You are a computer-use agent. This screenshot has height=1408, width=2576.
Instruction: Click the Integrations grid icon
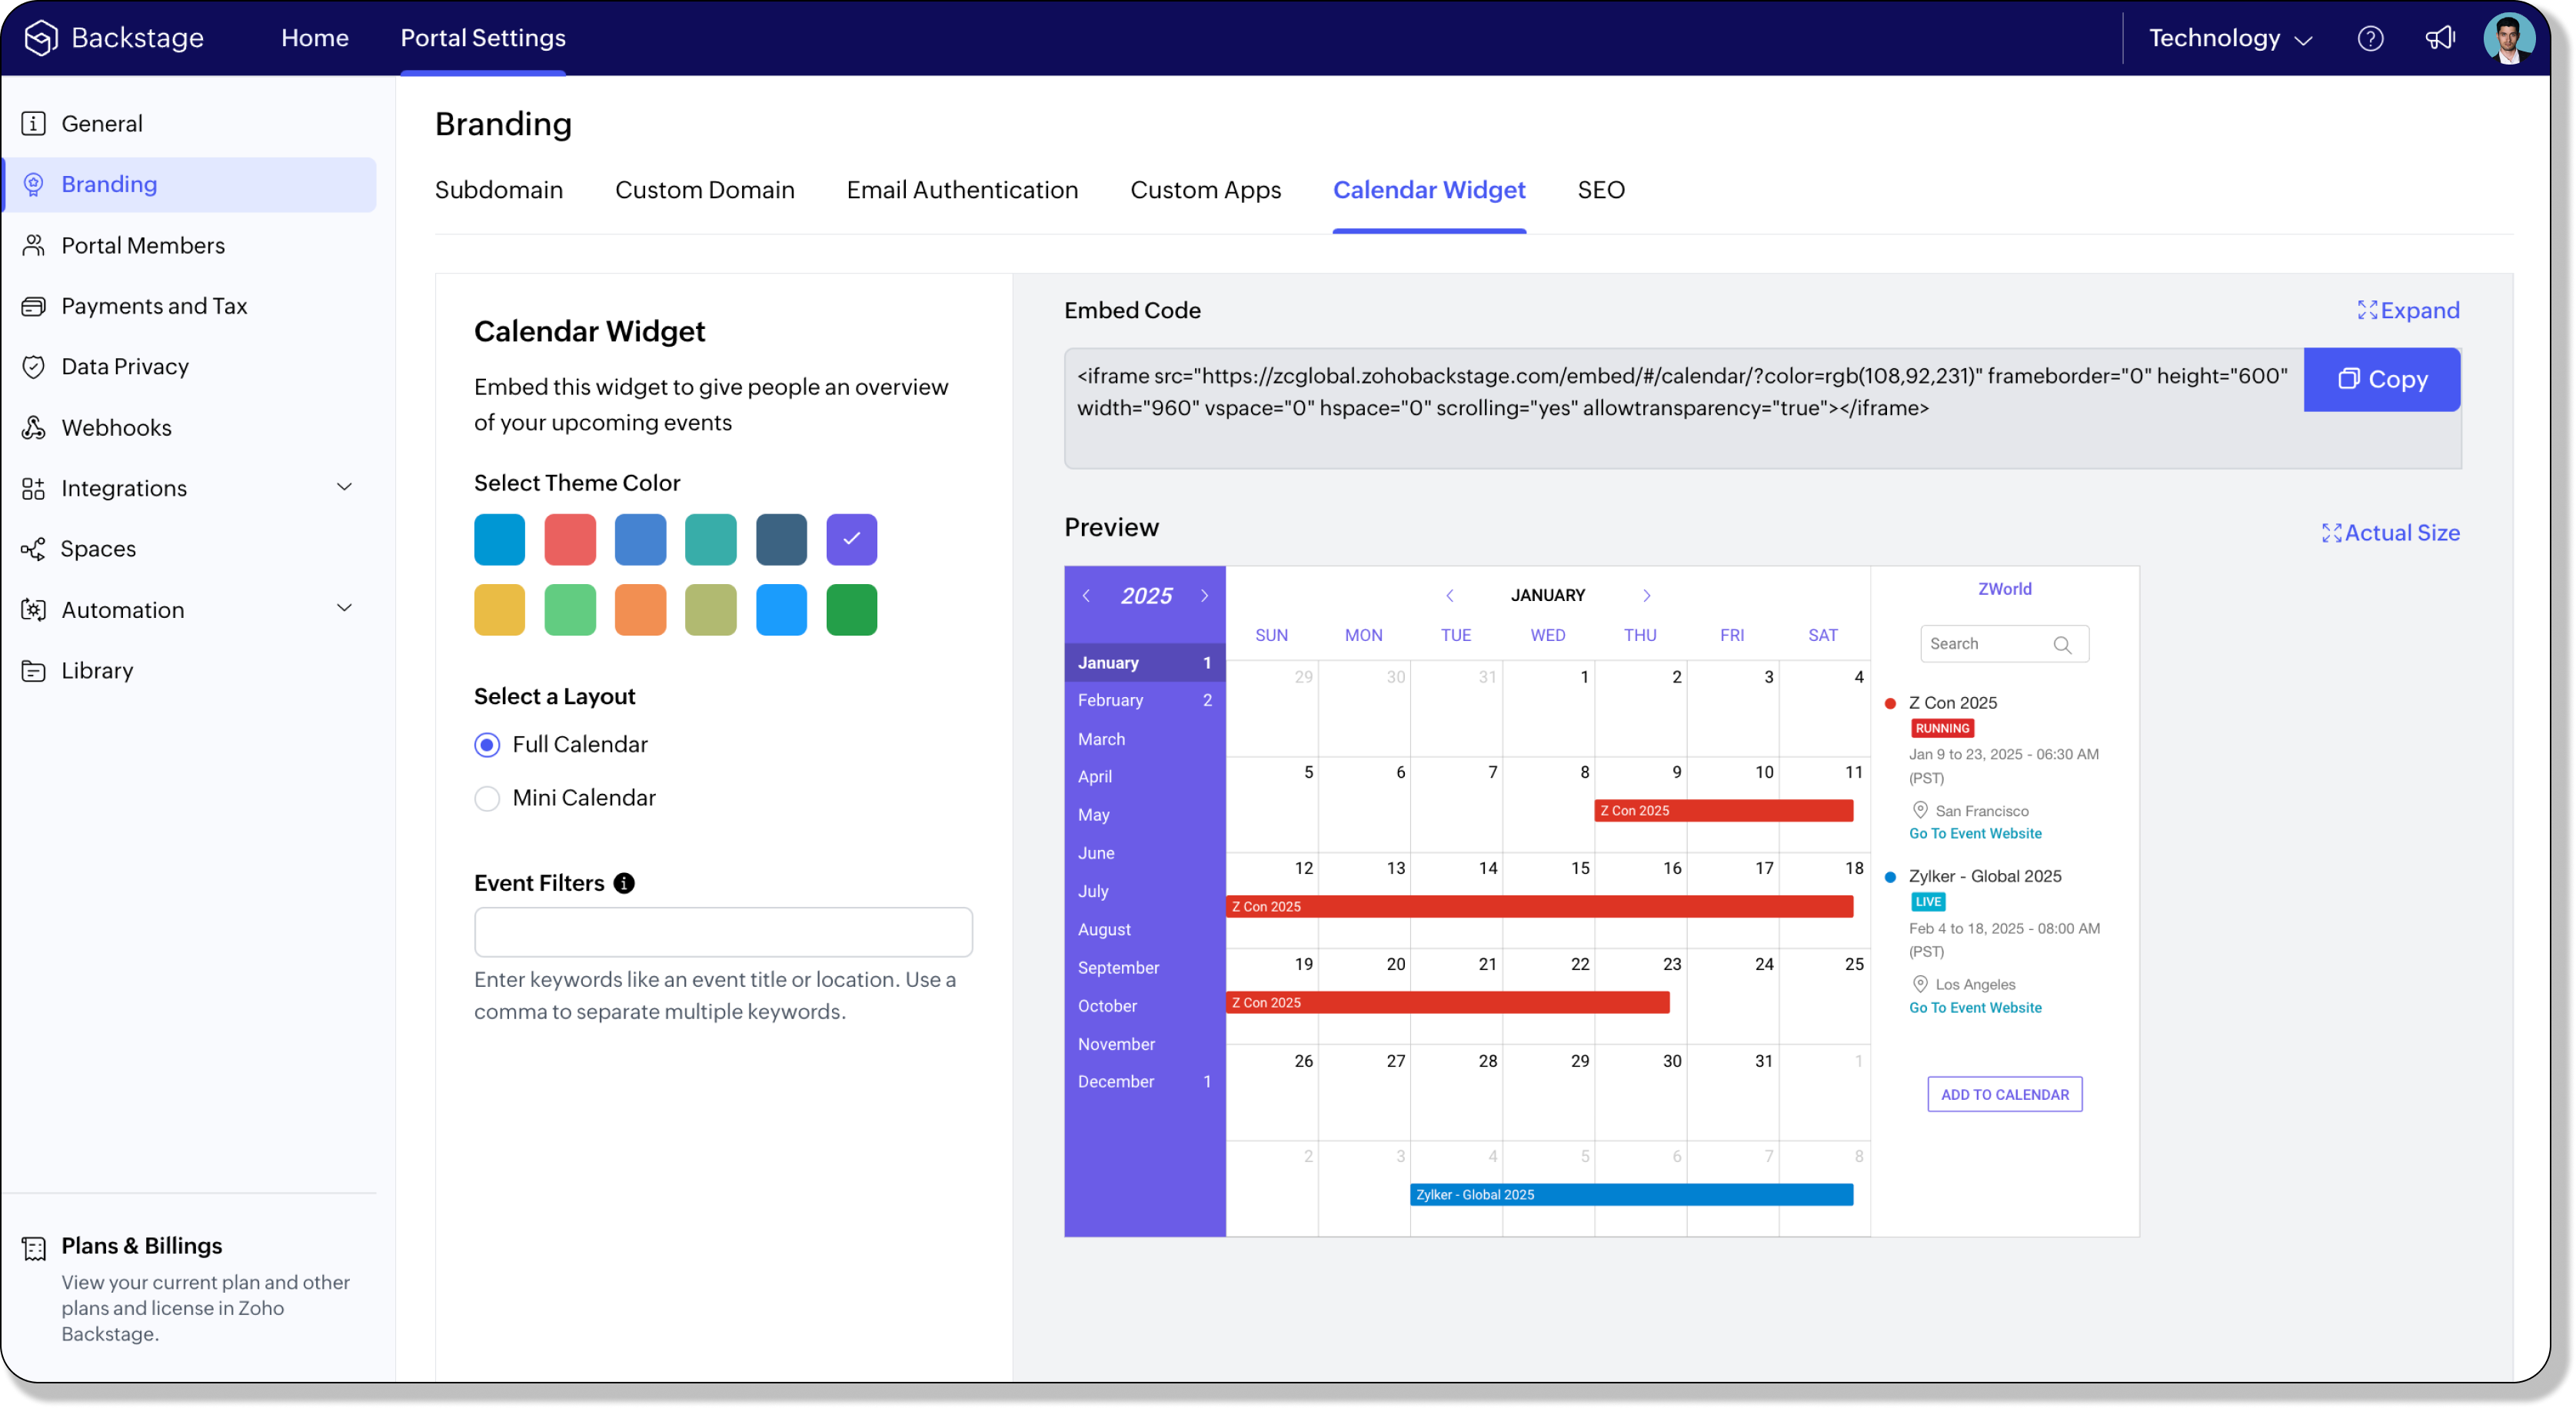(33, 488)
